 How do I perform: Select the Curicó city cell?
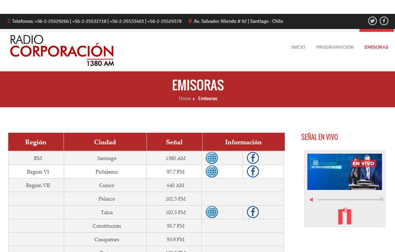coord(105,185)
